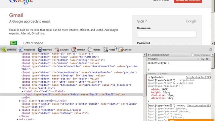
Task: Select the hidden input pstMsg line
Action: 63,60
